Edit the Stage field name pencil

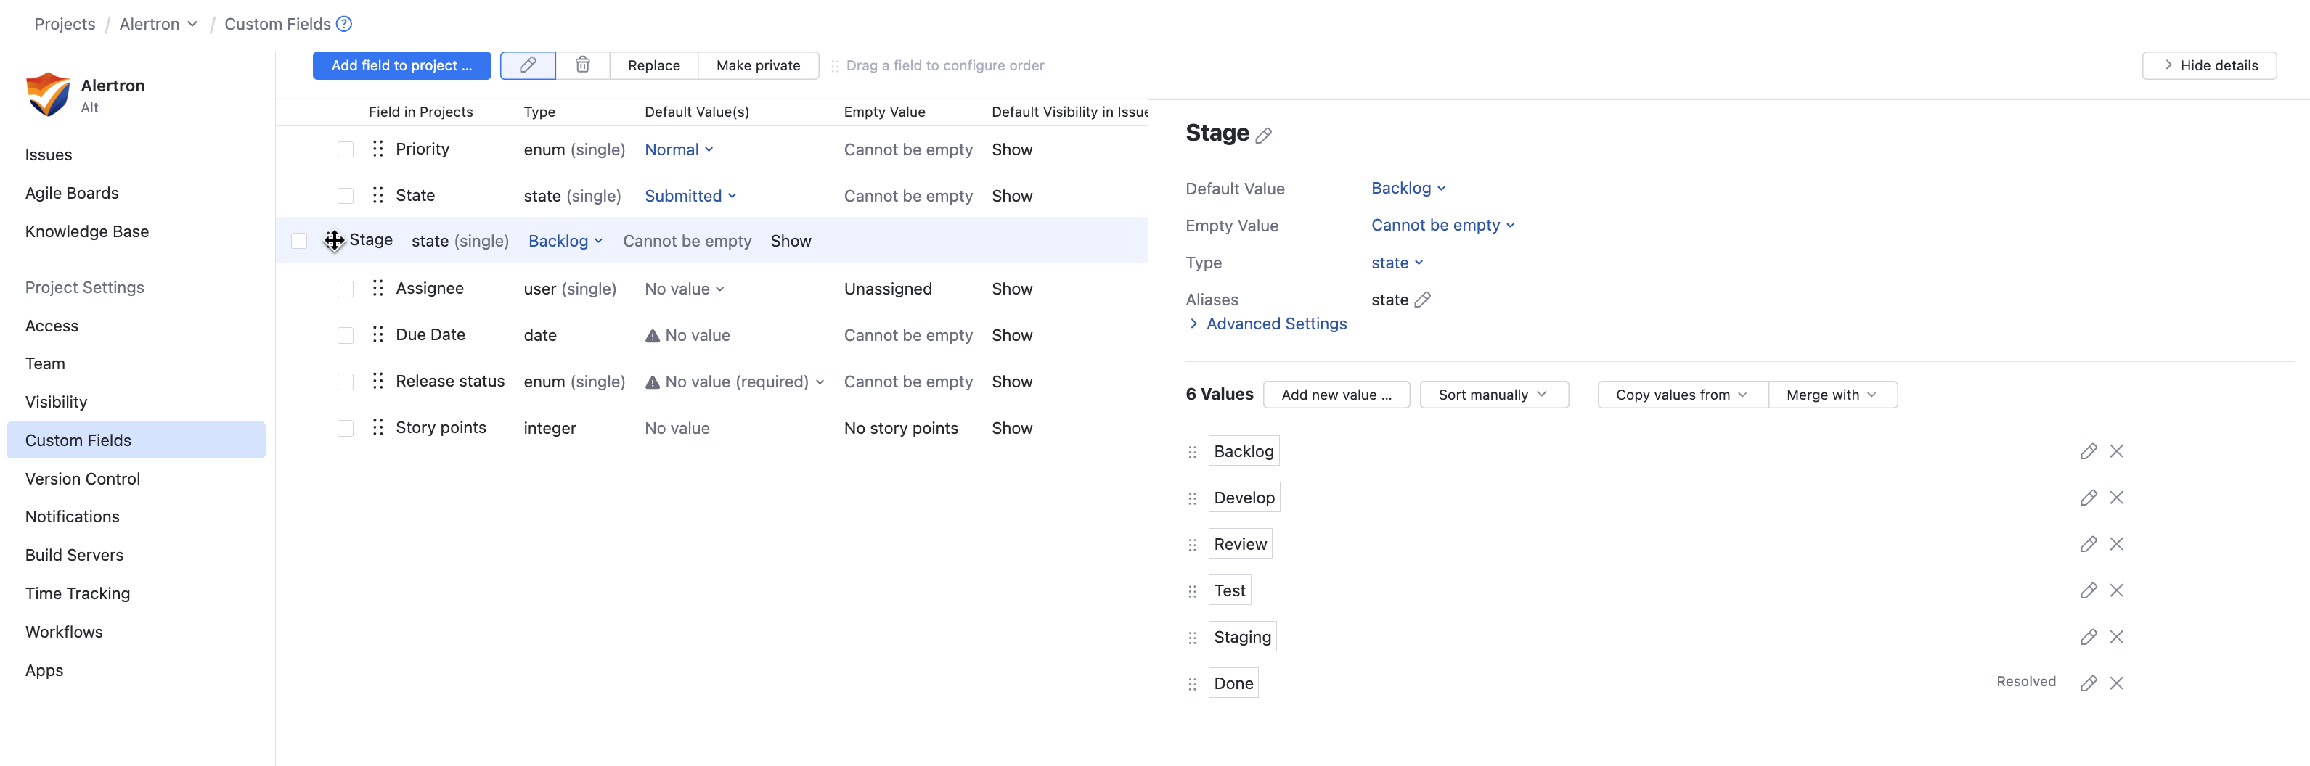point(1263,135)
